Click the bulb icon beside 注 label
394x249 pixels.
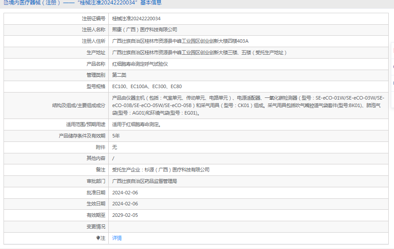[x=98, y=238]
